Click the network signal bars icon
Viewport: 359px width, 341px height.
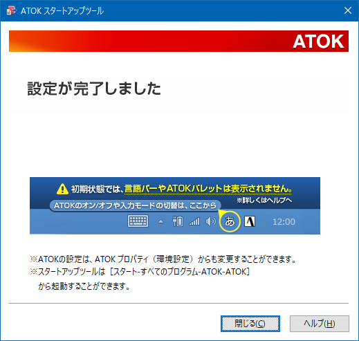(x=194, y=221)
